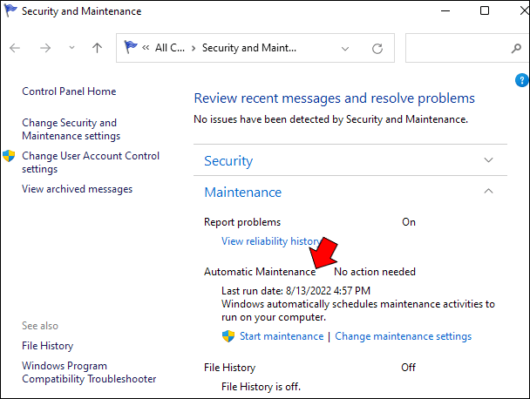Open View reliability history
The width and height of the screenshot is (530, 399).
click(x=271, y=241)
